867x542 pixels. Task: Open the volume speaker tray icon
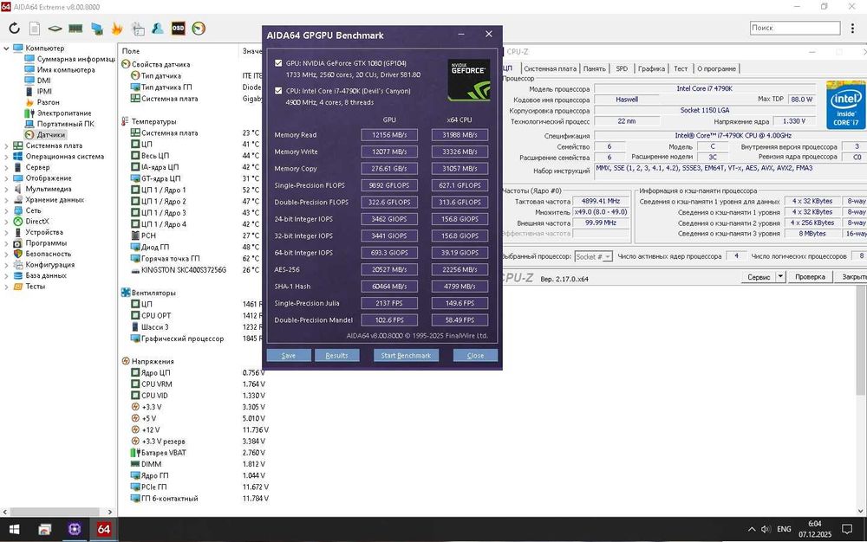point(766,529)
